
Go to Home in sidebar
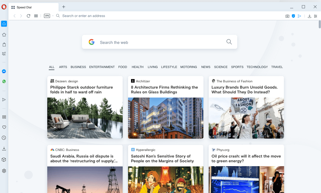coord(4,24)
